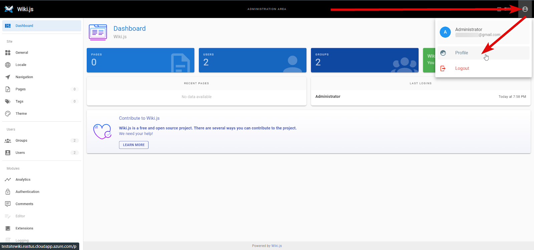
Task: Click the LEARN MORE button
Action: click(x=134, y=145)
